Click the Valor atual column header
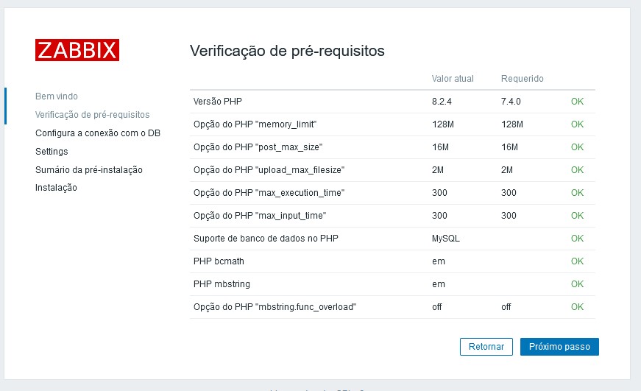641x391 pixels. coord(453,79)
